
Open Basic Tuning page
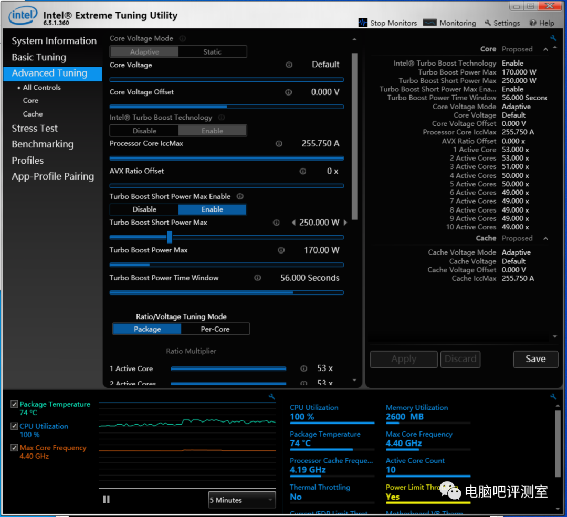39,57
